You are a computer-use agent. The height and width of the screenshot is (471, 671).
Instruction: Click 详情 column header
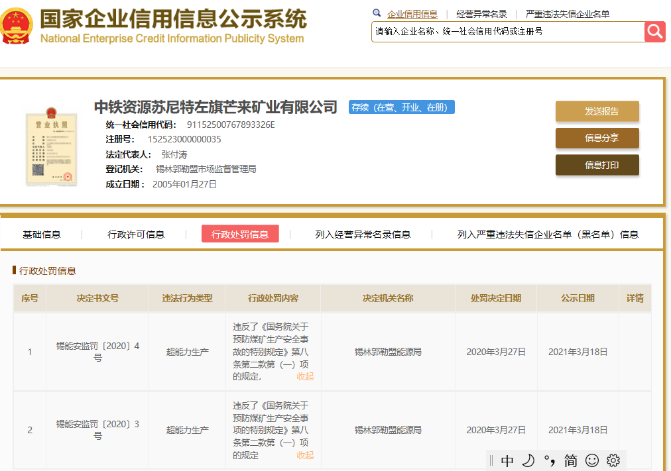pyautogui.click(x=635, y=298)
